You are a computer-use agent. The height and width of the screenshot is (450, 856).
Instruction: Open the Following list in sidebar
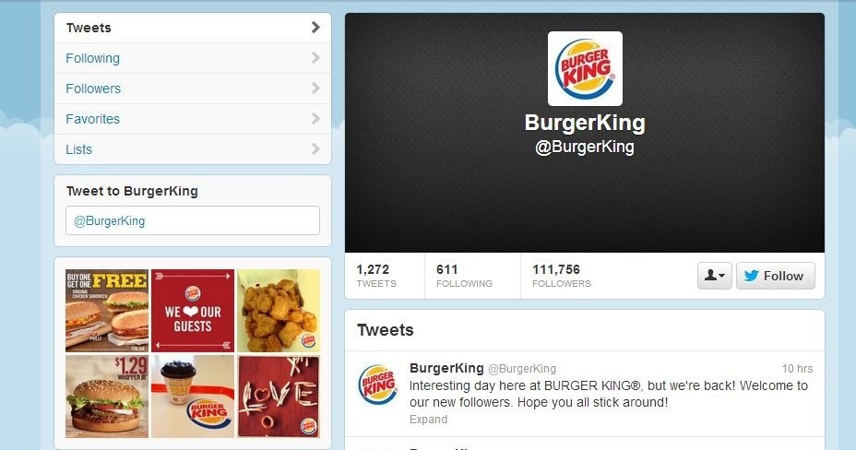(193, 58)
